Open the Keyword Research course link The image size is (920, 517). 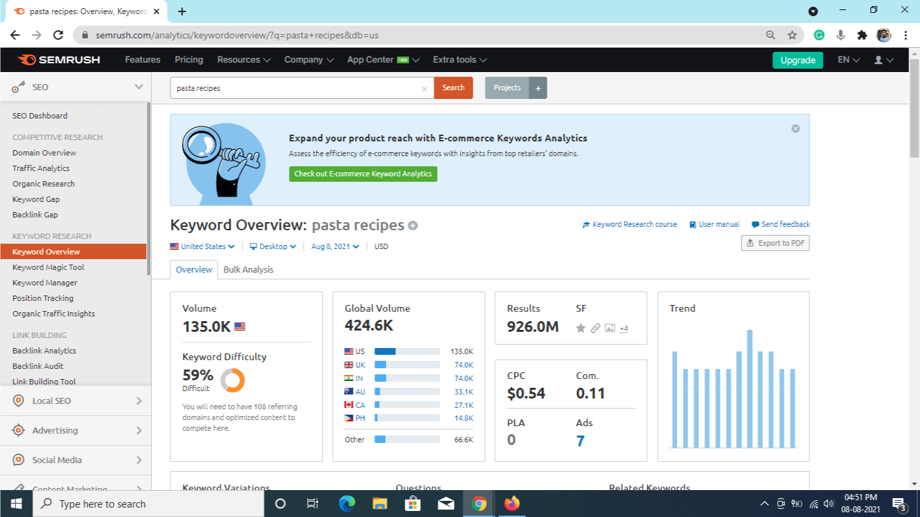pyautogui.click(x=630, y=224)
